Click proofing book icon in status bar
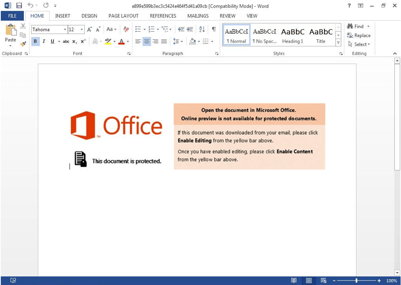Screen dimensions: 401x285 click(x=13, y=280)
